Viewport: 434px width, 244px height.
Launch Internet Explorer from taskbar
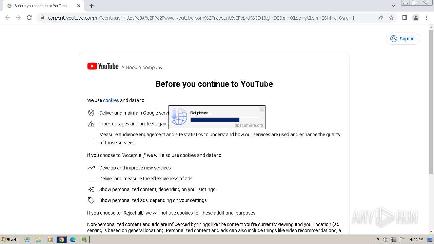click(x=27, y=240)
